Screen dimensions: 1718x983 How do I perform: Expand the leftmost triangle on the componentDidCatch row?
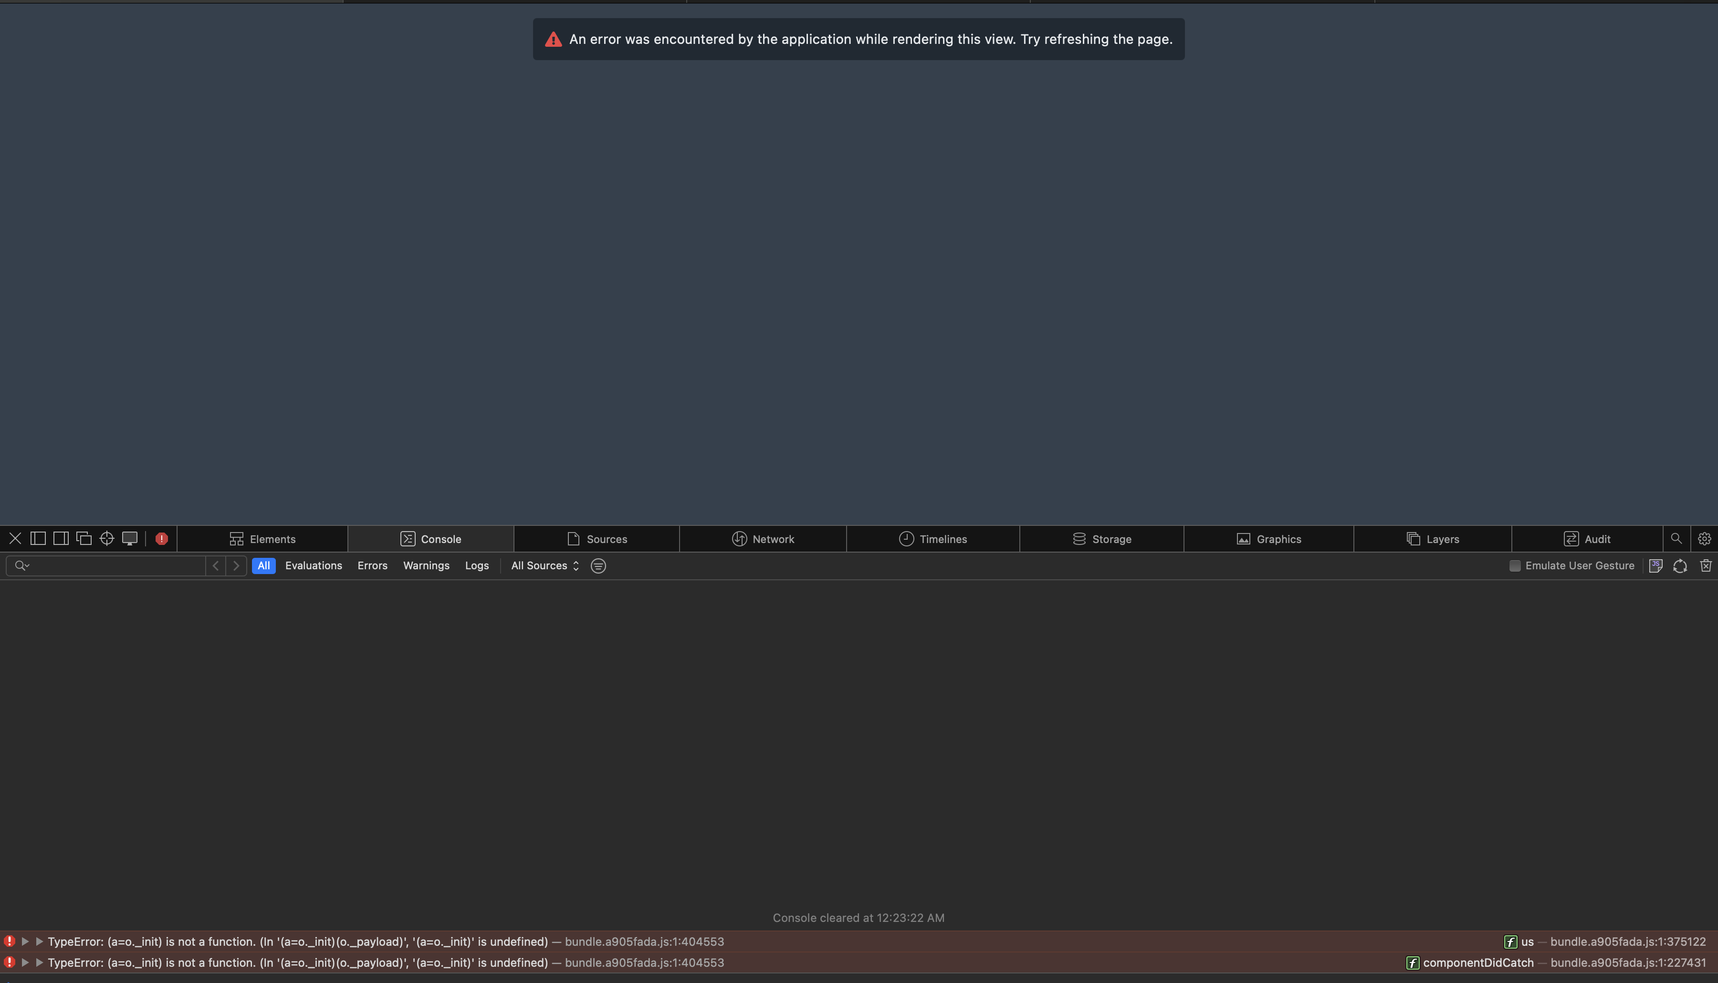coord(25,962)
